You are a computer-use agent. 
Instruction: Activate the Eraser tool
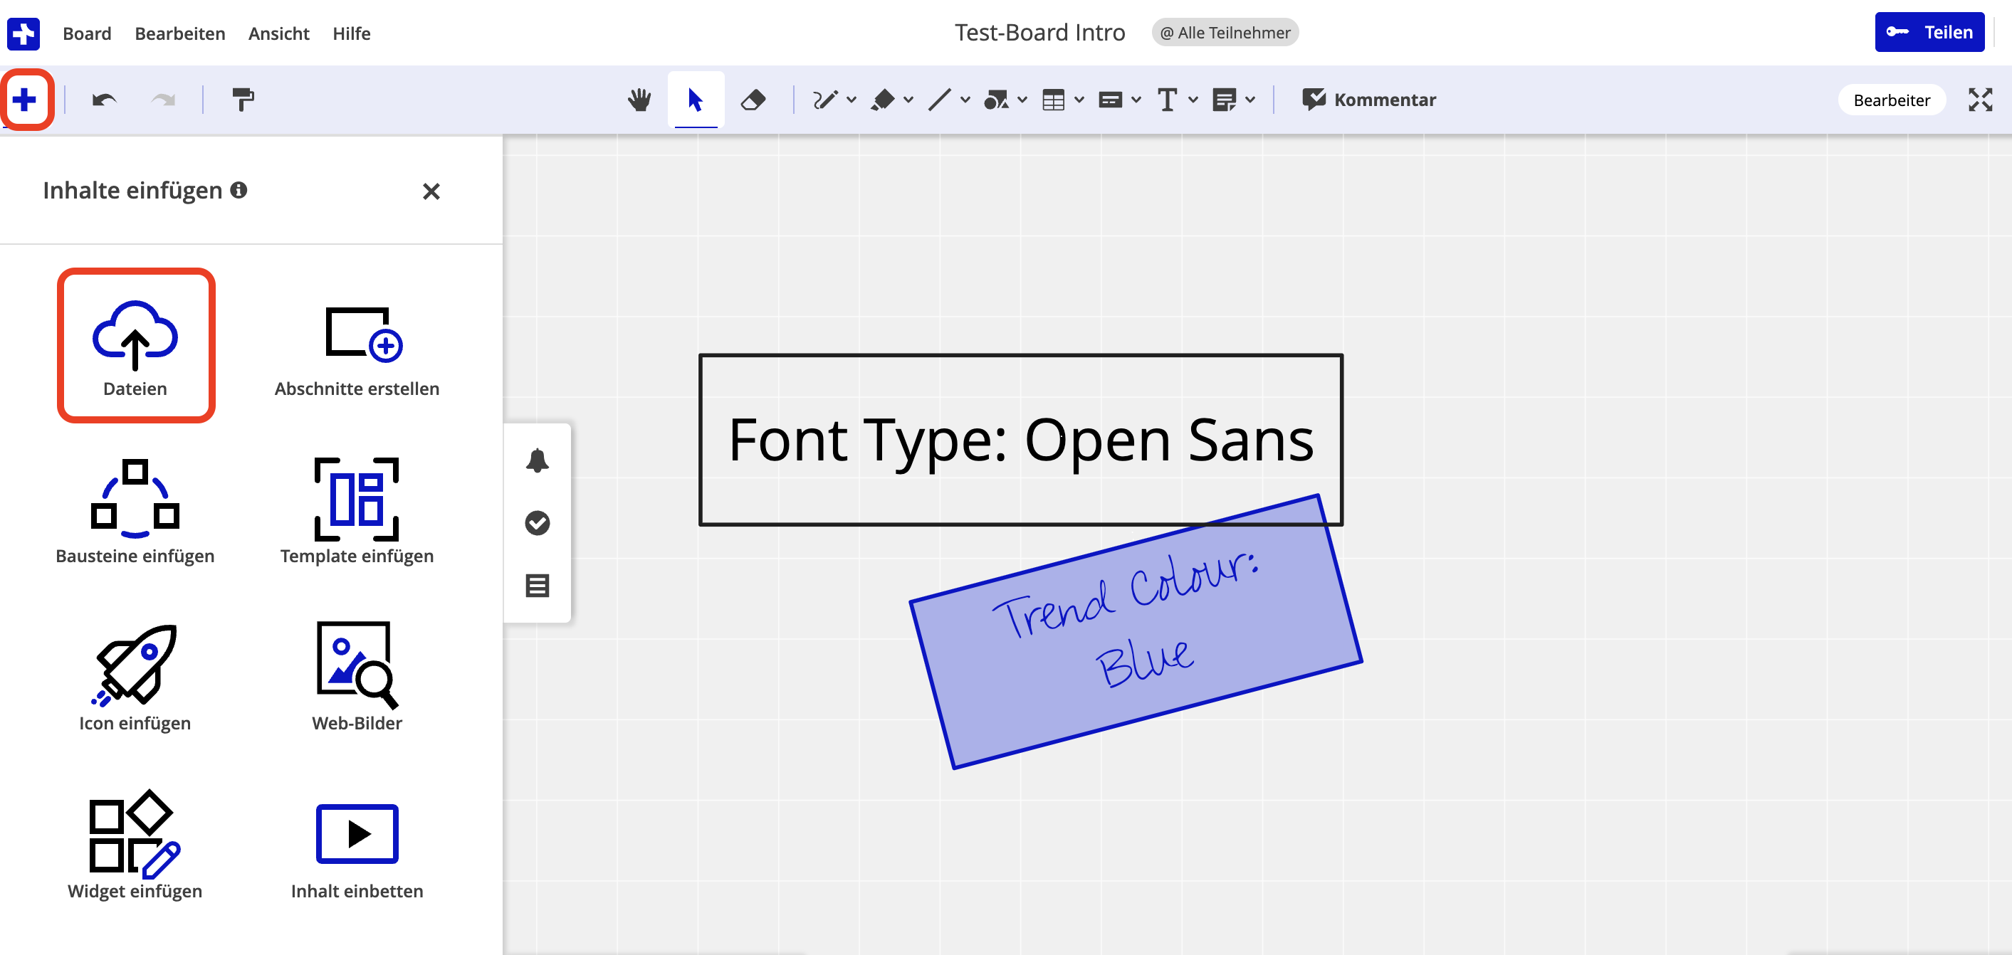click(x=753, y=99)
